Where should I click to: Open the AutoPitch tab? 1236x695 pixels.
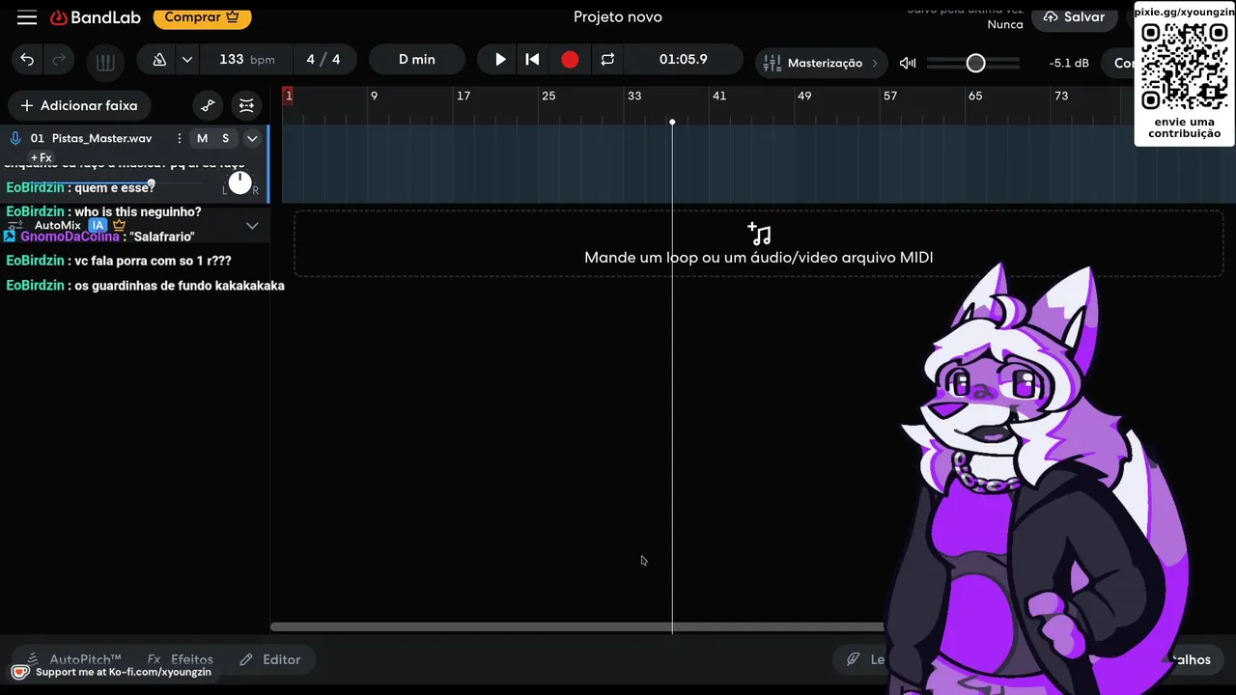pyautogui.click(x=74, y=659)
